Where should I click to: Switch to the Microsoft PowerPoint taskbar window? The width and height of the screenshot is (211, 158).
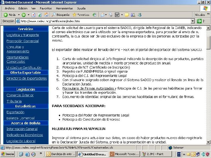[x=125, y=154]
